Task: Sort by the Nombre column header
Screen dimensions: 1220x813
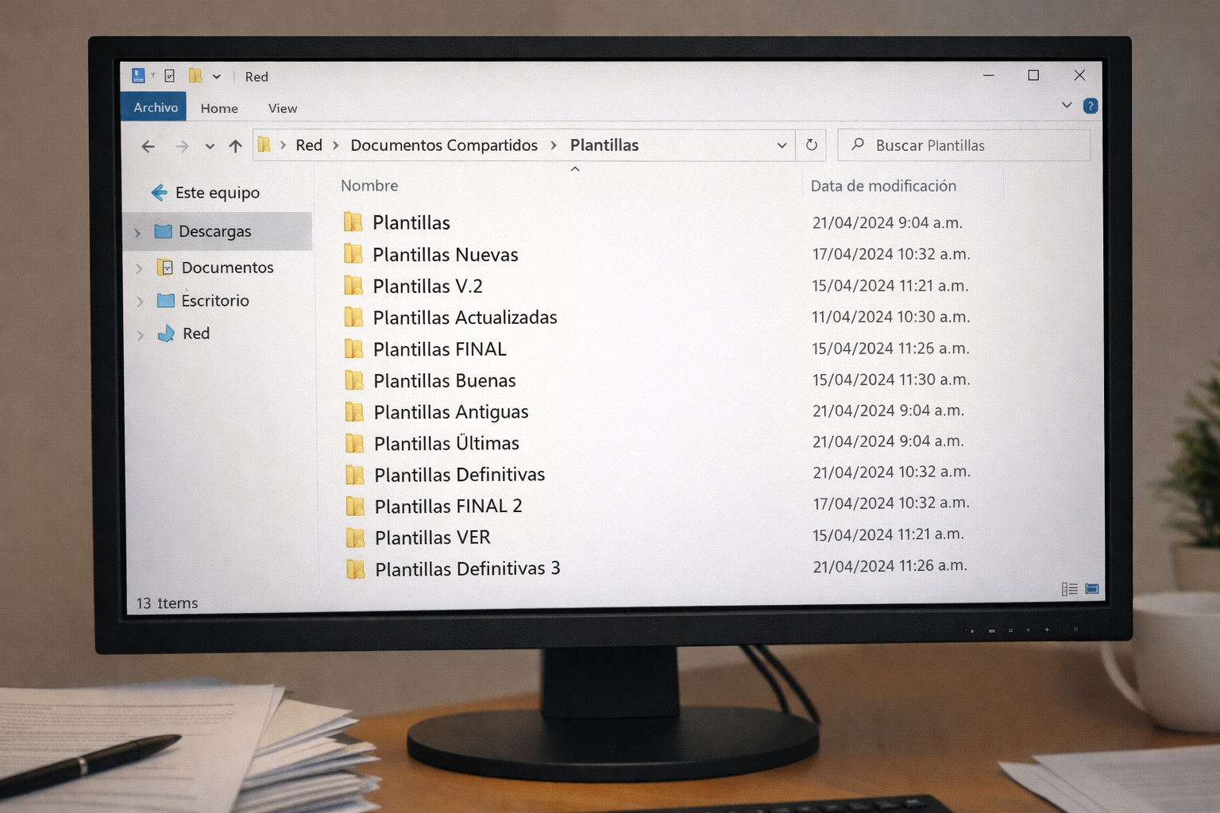Action: tap(369, 186)
